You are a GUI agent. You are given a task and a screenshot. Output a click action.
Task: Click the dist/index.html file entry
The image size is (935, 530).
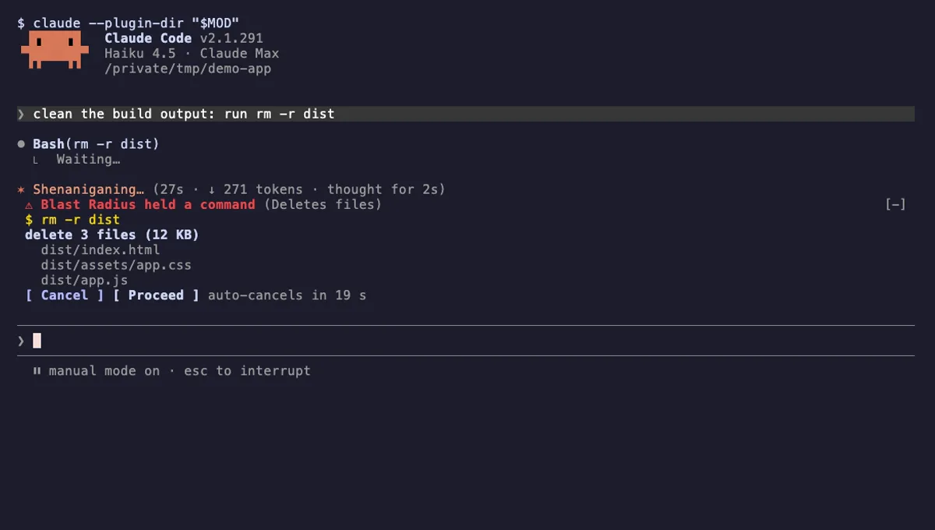click(x=101, y=250)
